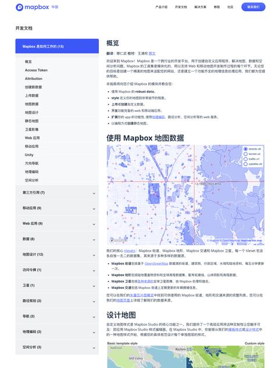Open 地图设计 item under Mapbox 是如何工作的
This screenshot has height=368, width=279.
pos(31,112)
